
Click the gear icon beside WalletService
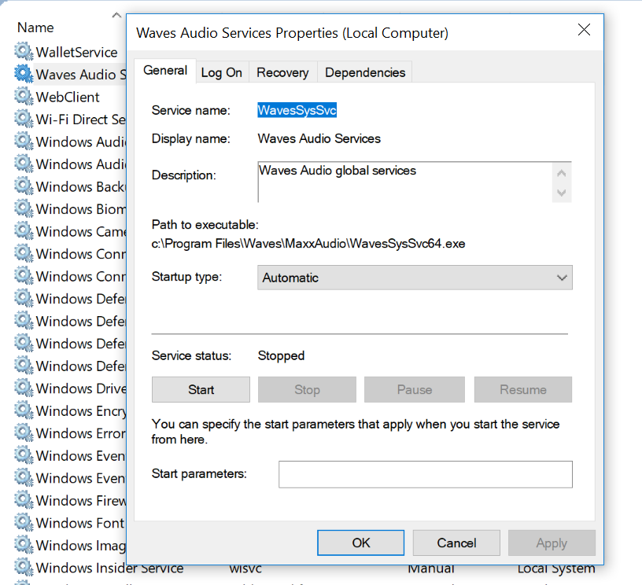[x=24, y=52]
